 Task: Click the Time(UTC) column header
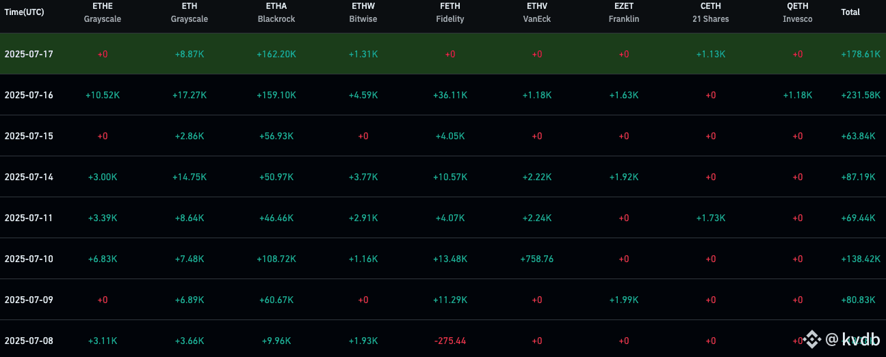(25, 12)
